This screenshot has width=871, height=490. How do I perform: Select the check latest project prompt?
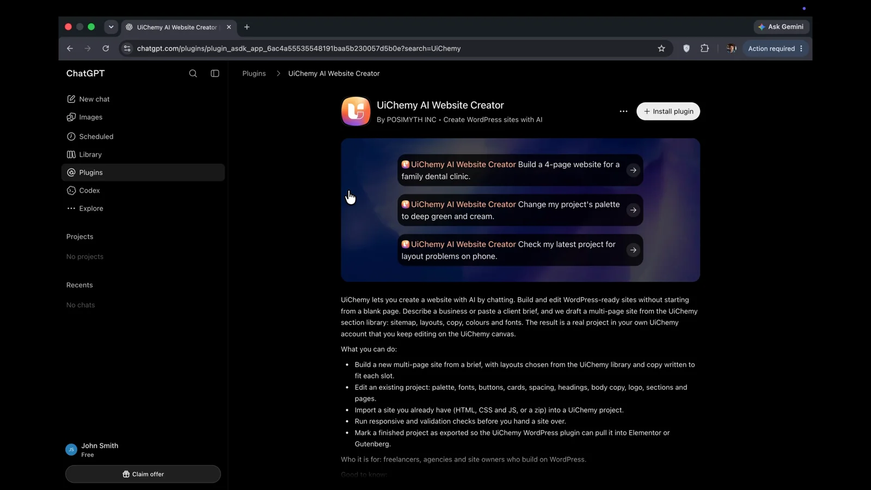[520, 250]
